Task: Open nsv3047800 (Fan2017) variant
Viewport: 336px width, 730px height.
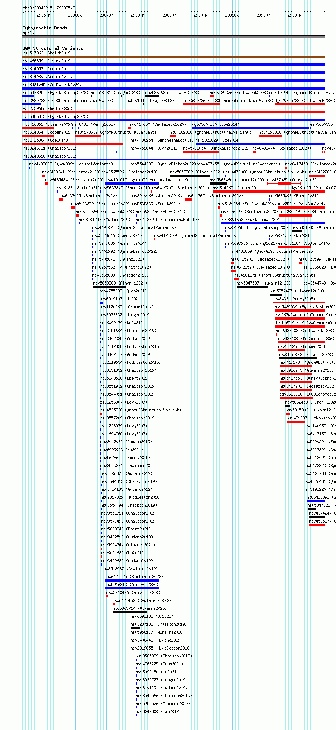Action: click(x=159, y=711)
